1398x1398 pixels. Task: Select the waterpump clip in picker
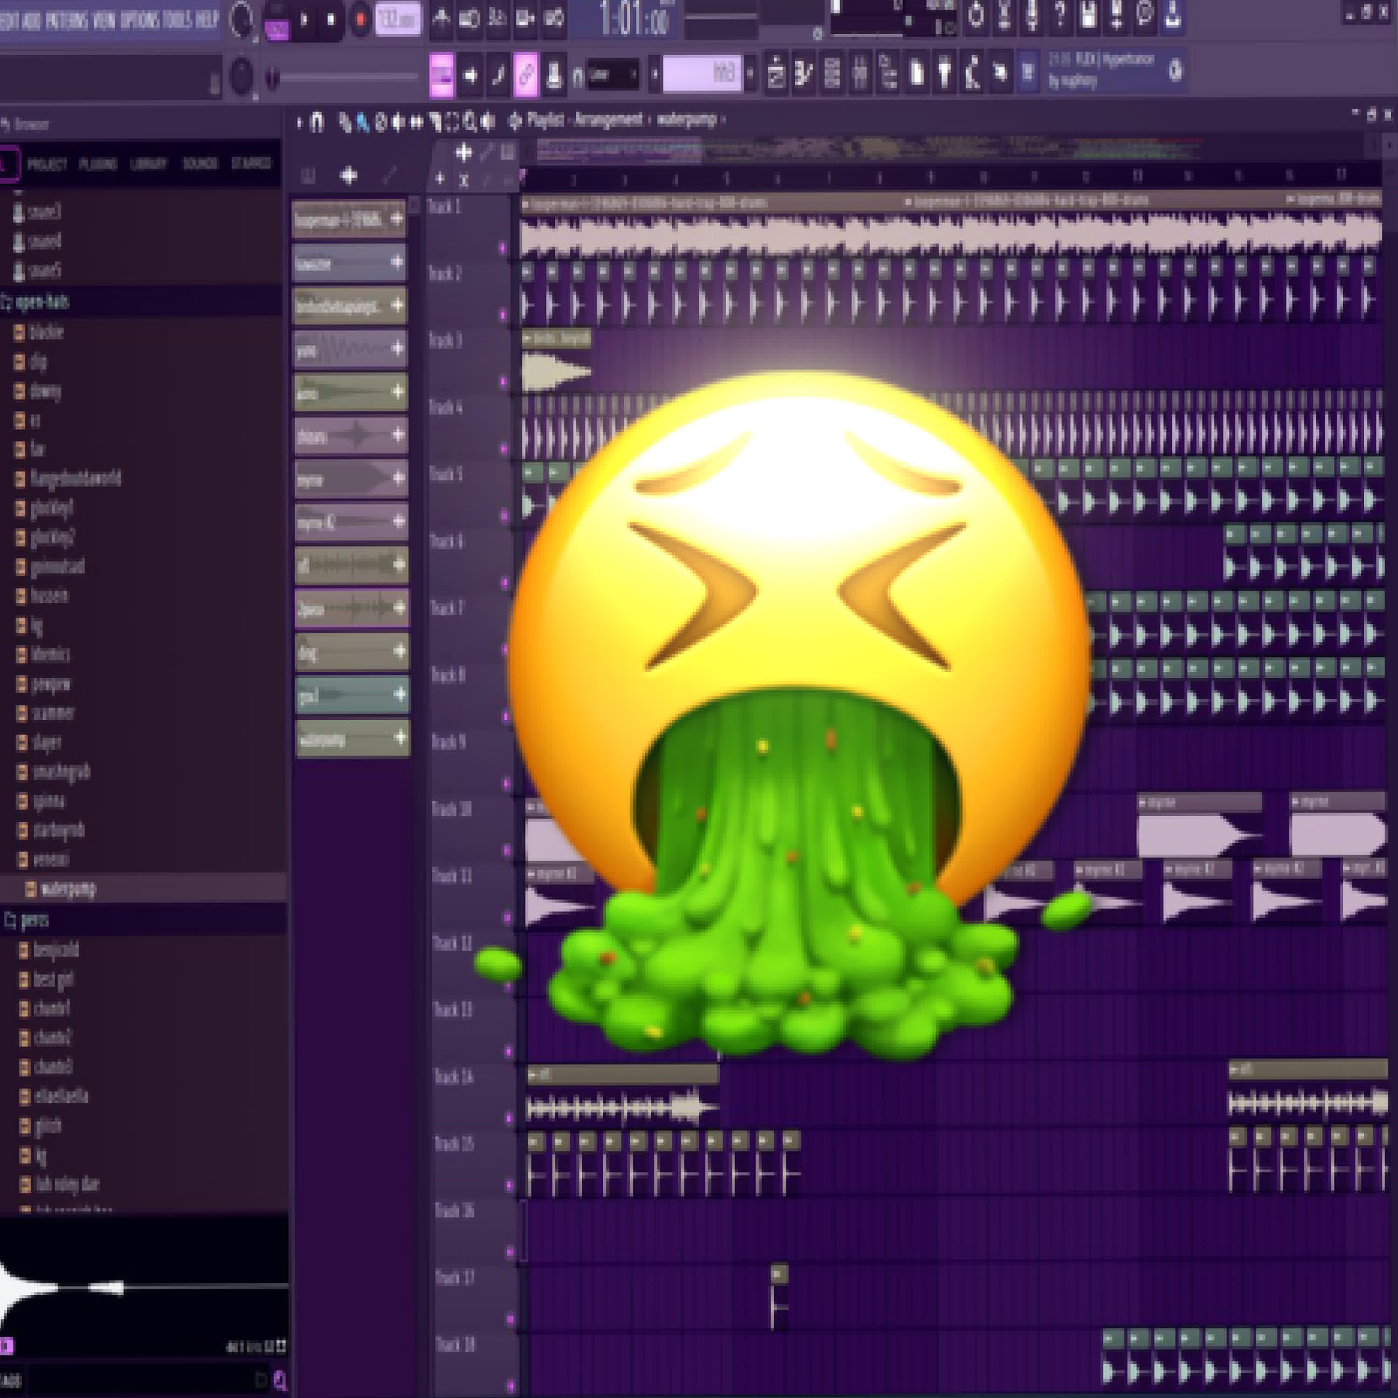tap(352, 738)
